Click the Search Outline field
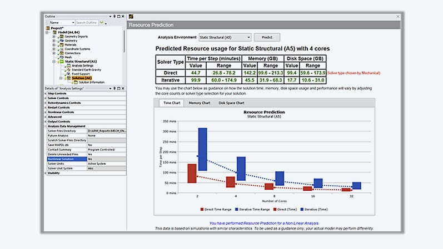Viewport: 443px width, 249px height. click(87, 22)
